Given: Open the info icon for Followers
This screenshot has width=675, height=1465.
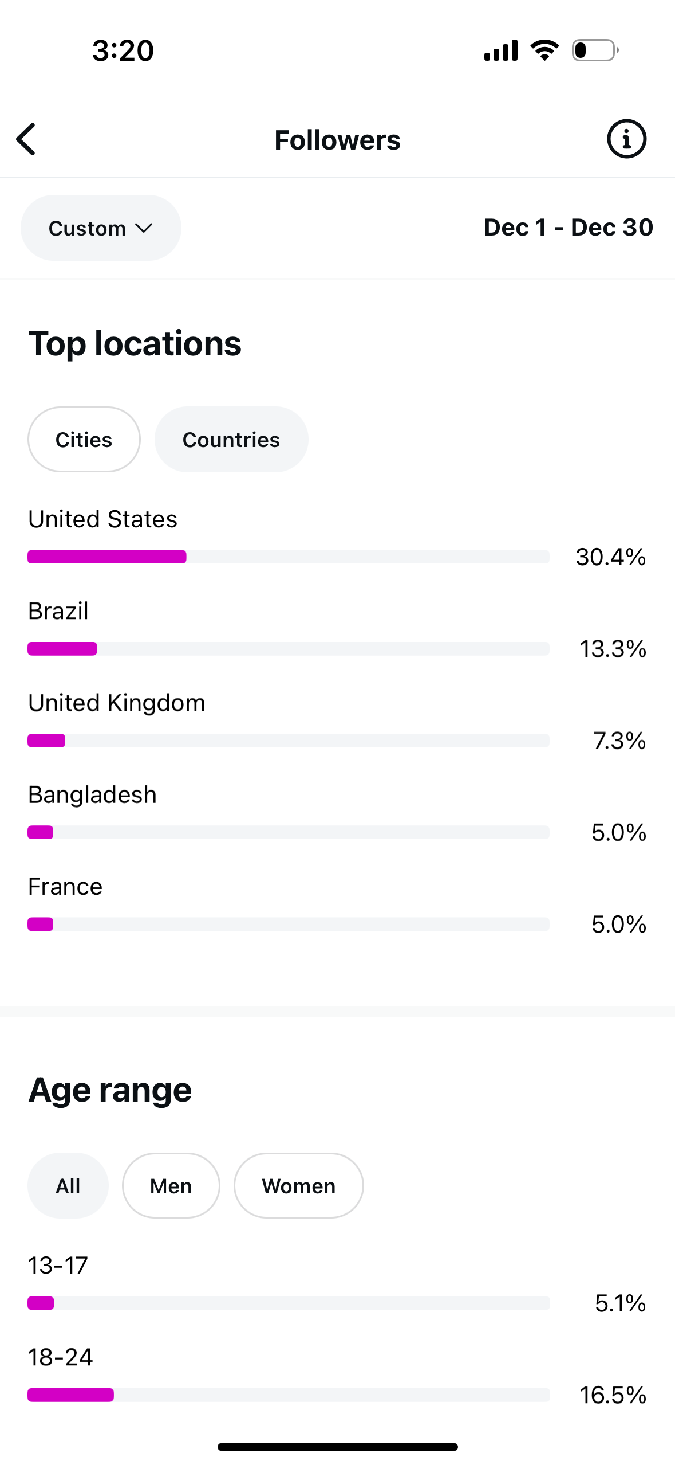Looking at the screenshot, I should coord(626,139).
